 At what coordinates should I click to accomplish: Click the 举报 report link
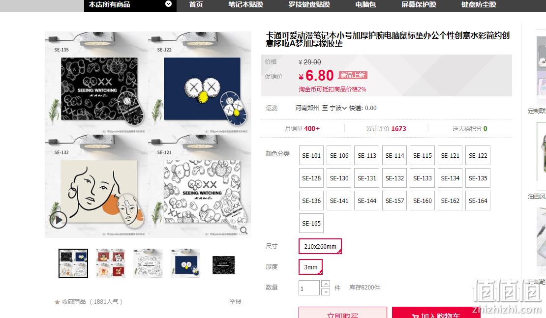click(x=235, y=302)
